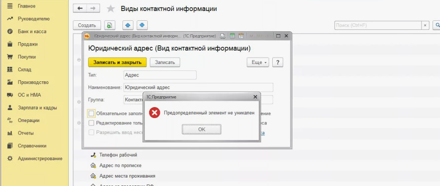This screenshot has width=440, height=186.
Task: Open the Еще dropdown menu
Action: [258, 62]
